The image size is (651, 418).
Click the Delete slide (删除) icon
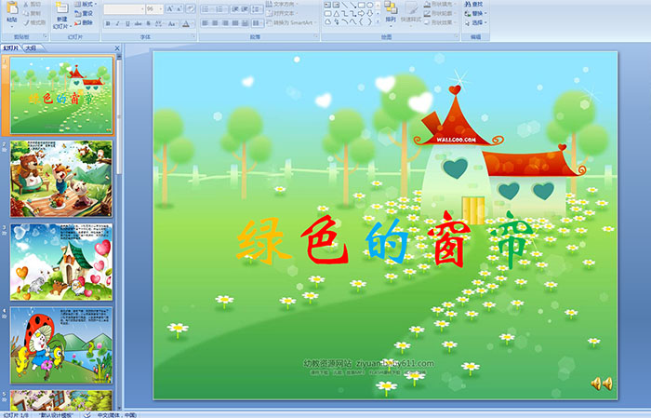[x=83, y=22]
